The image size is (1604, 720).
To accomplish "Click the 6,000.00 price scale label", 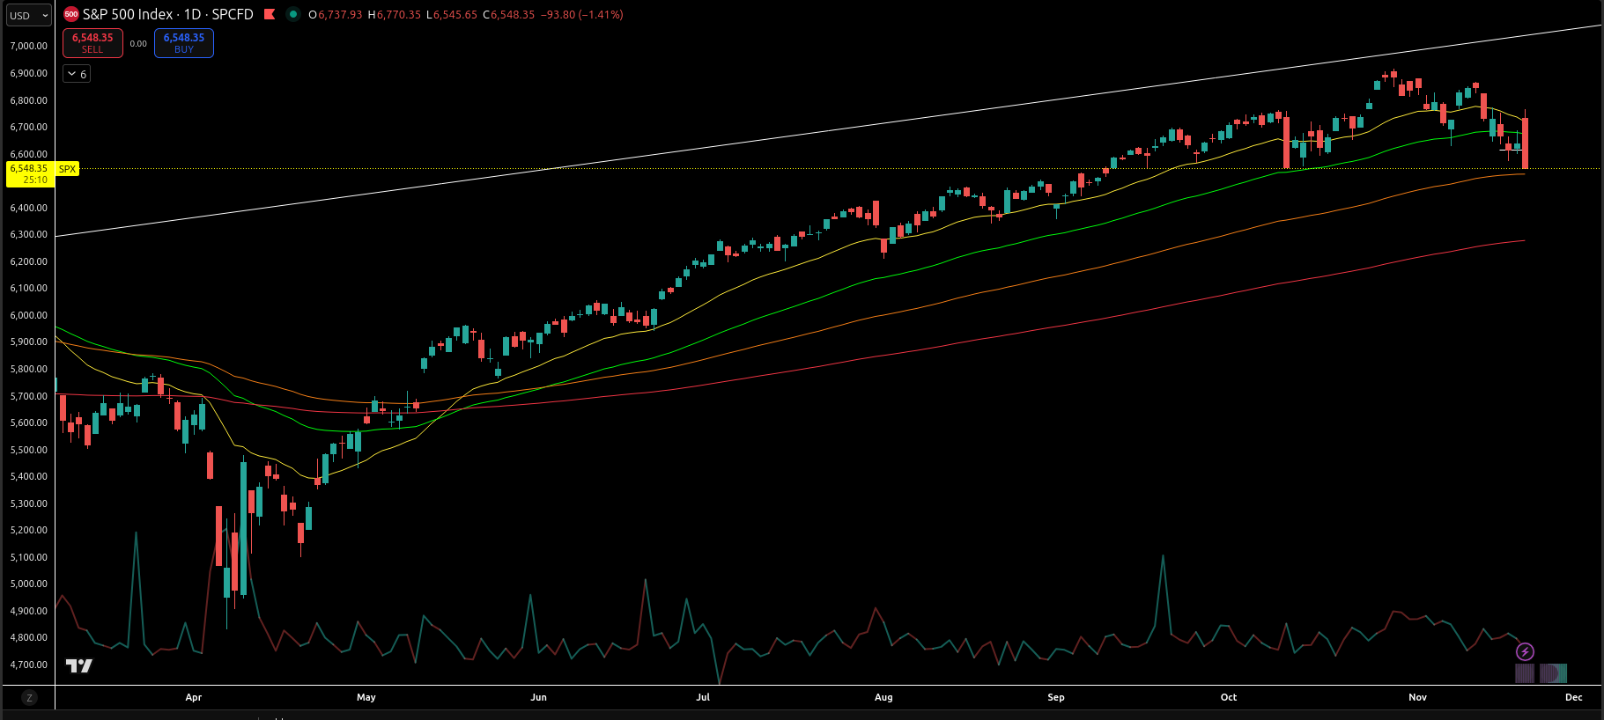I will pos(29,315).
